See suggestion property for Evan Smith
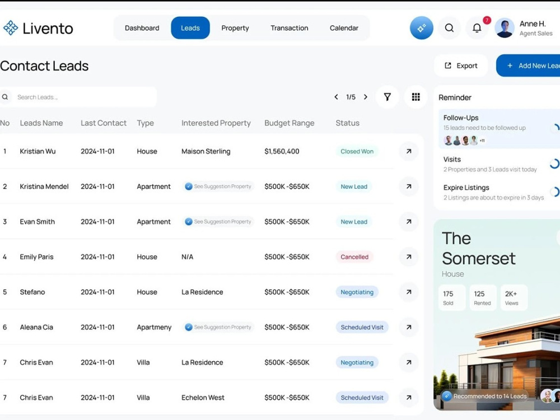 coord(218,222)
